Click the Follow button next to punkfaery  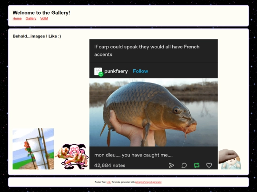(140, 71)
